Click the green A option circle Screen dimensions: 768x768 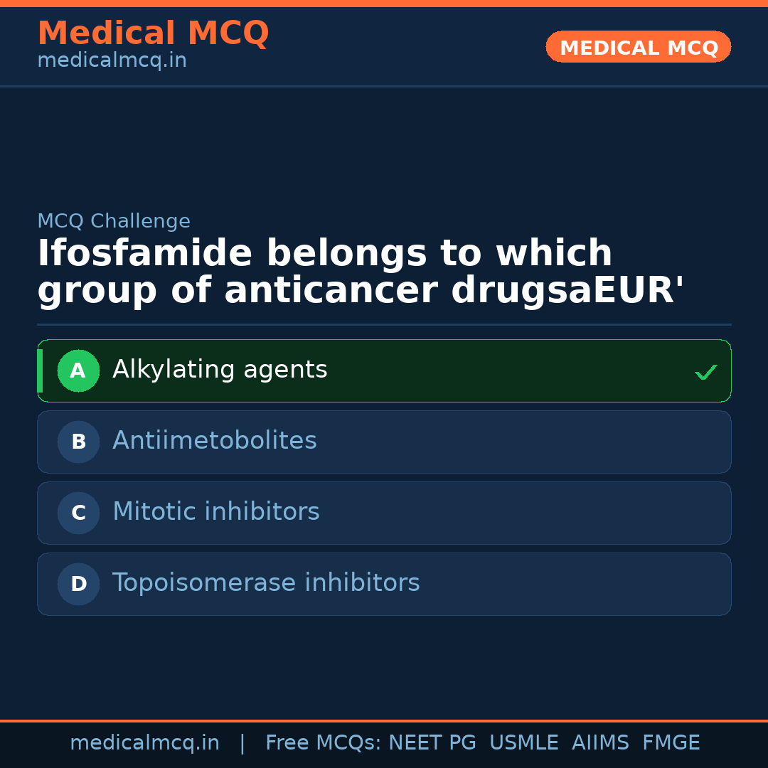[78, 370]
